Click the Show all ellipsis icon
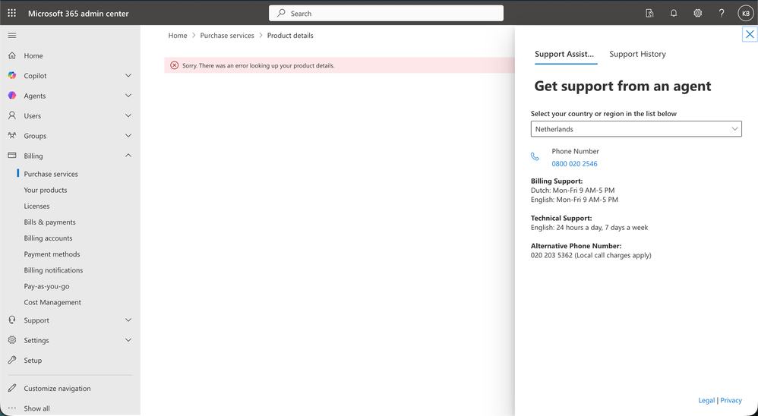Screen dimensions: 758x416 pyautogui.click(x=12, y=408)
